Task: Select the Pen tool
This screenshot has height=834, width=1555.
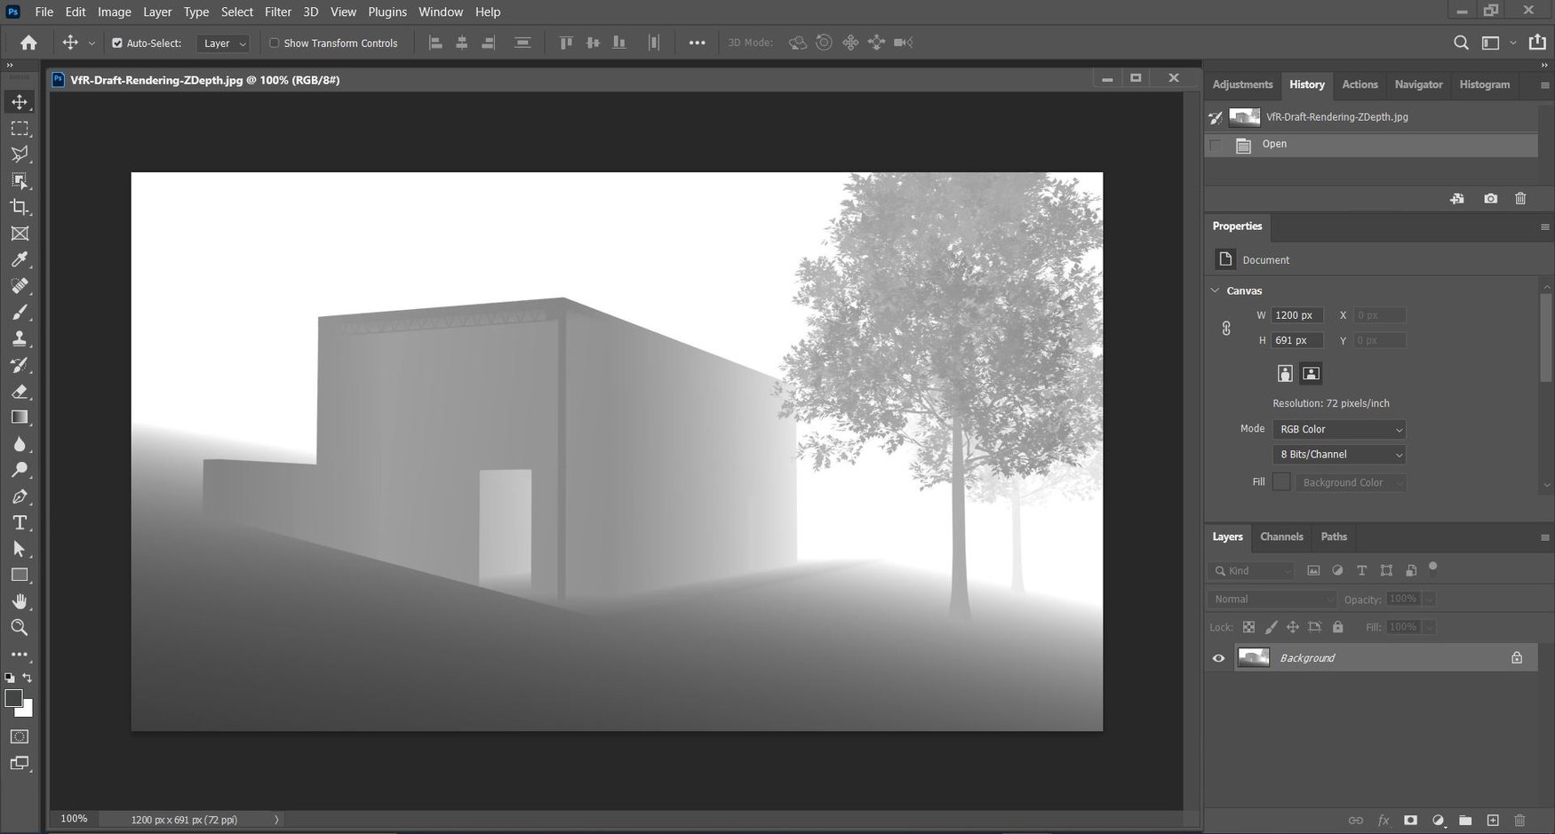Action: pos(19,496)
